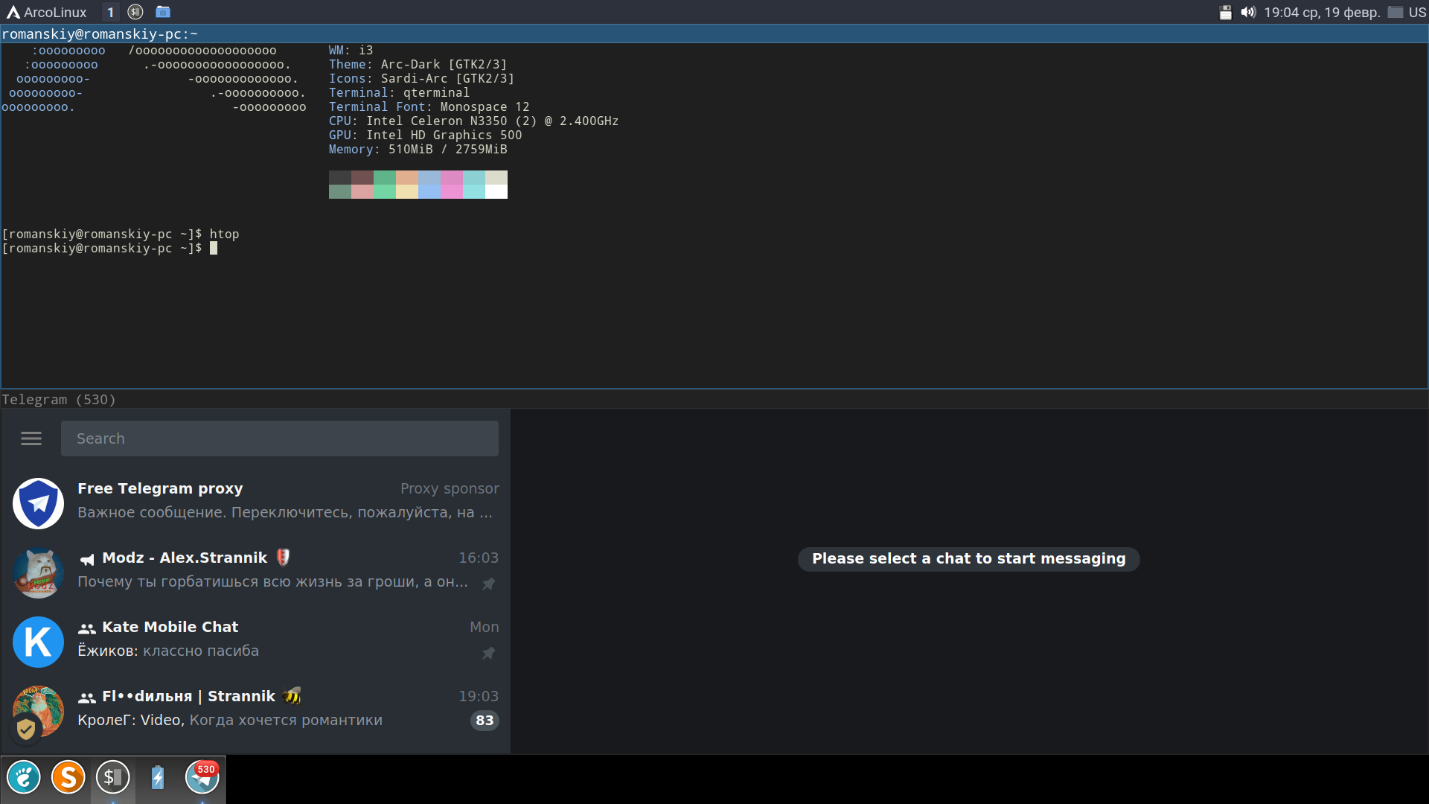Click the red badge emoji after Modz title
Screen dimensions: 1429x804
pos(283,558)
